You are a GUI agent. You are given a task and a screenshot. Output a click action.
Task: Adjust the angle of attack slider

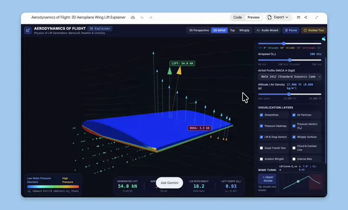(284, 43)
